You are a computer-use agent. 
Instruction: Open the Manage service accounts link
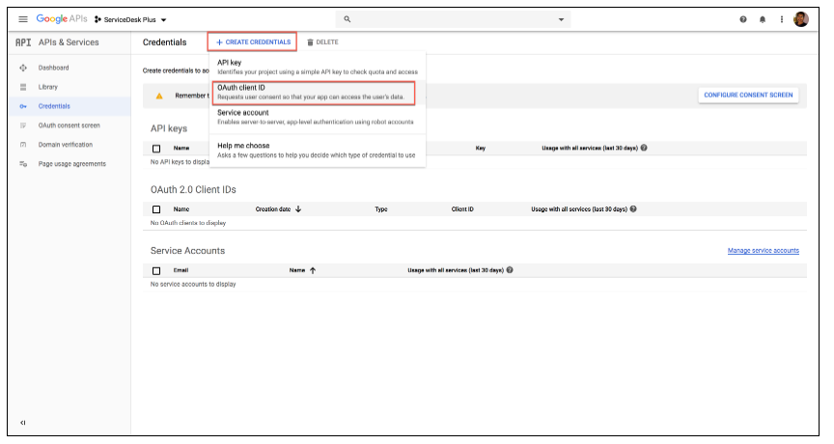pos(763,251)
